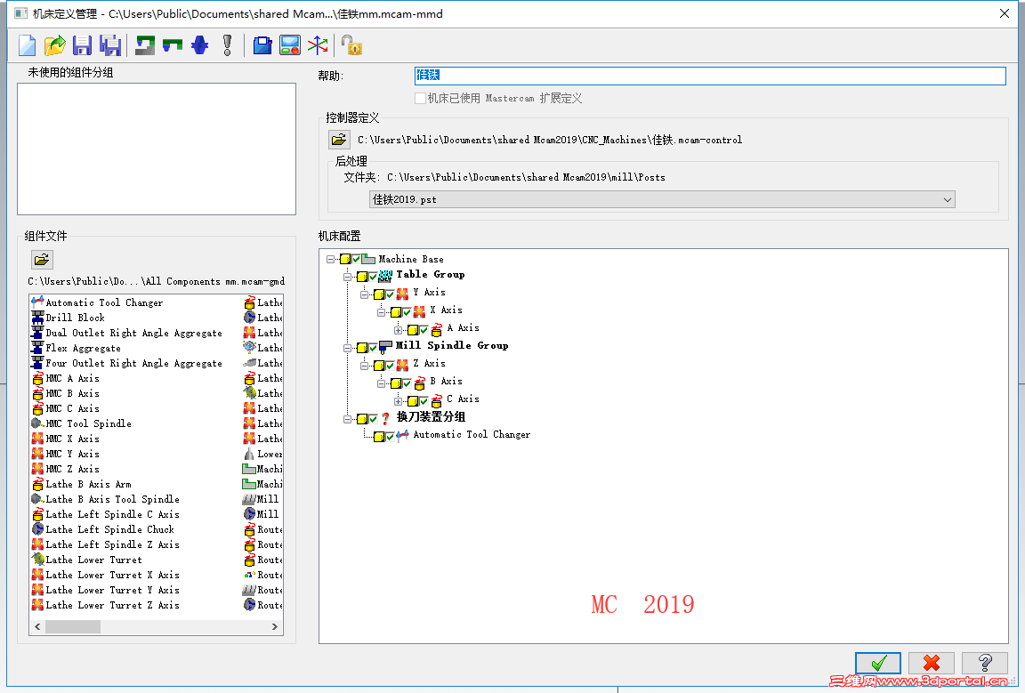Open a machine definition file from toolbar
The height and width of the screenshot is (693, 1025).
click(x=55, y=45)
